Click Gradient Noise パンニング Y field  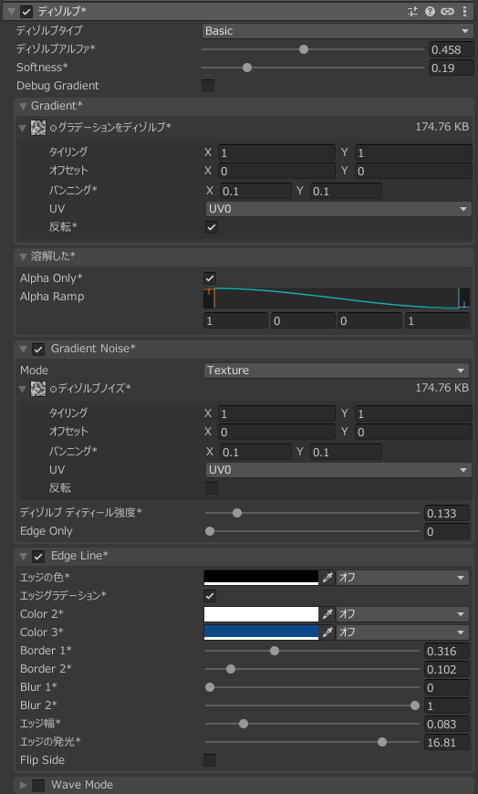(x=346, y=452)
